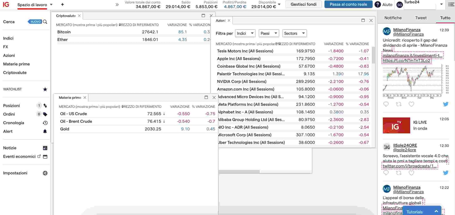
Task: Open the Indici filter dropdown
Action: point(245,33)
